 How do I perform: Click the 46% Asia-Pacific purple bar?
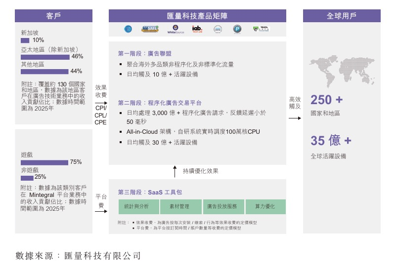tap(45, 57)
